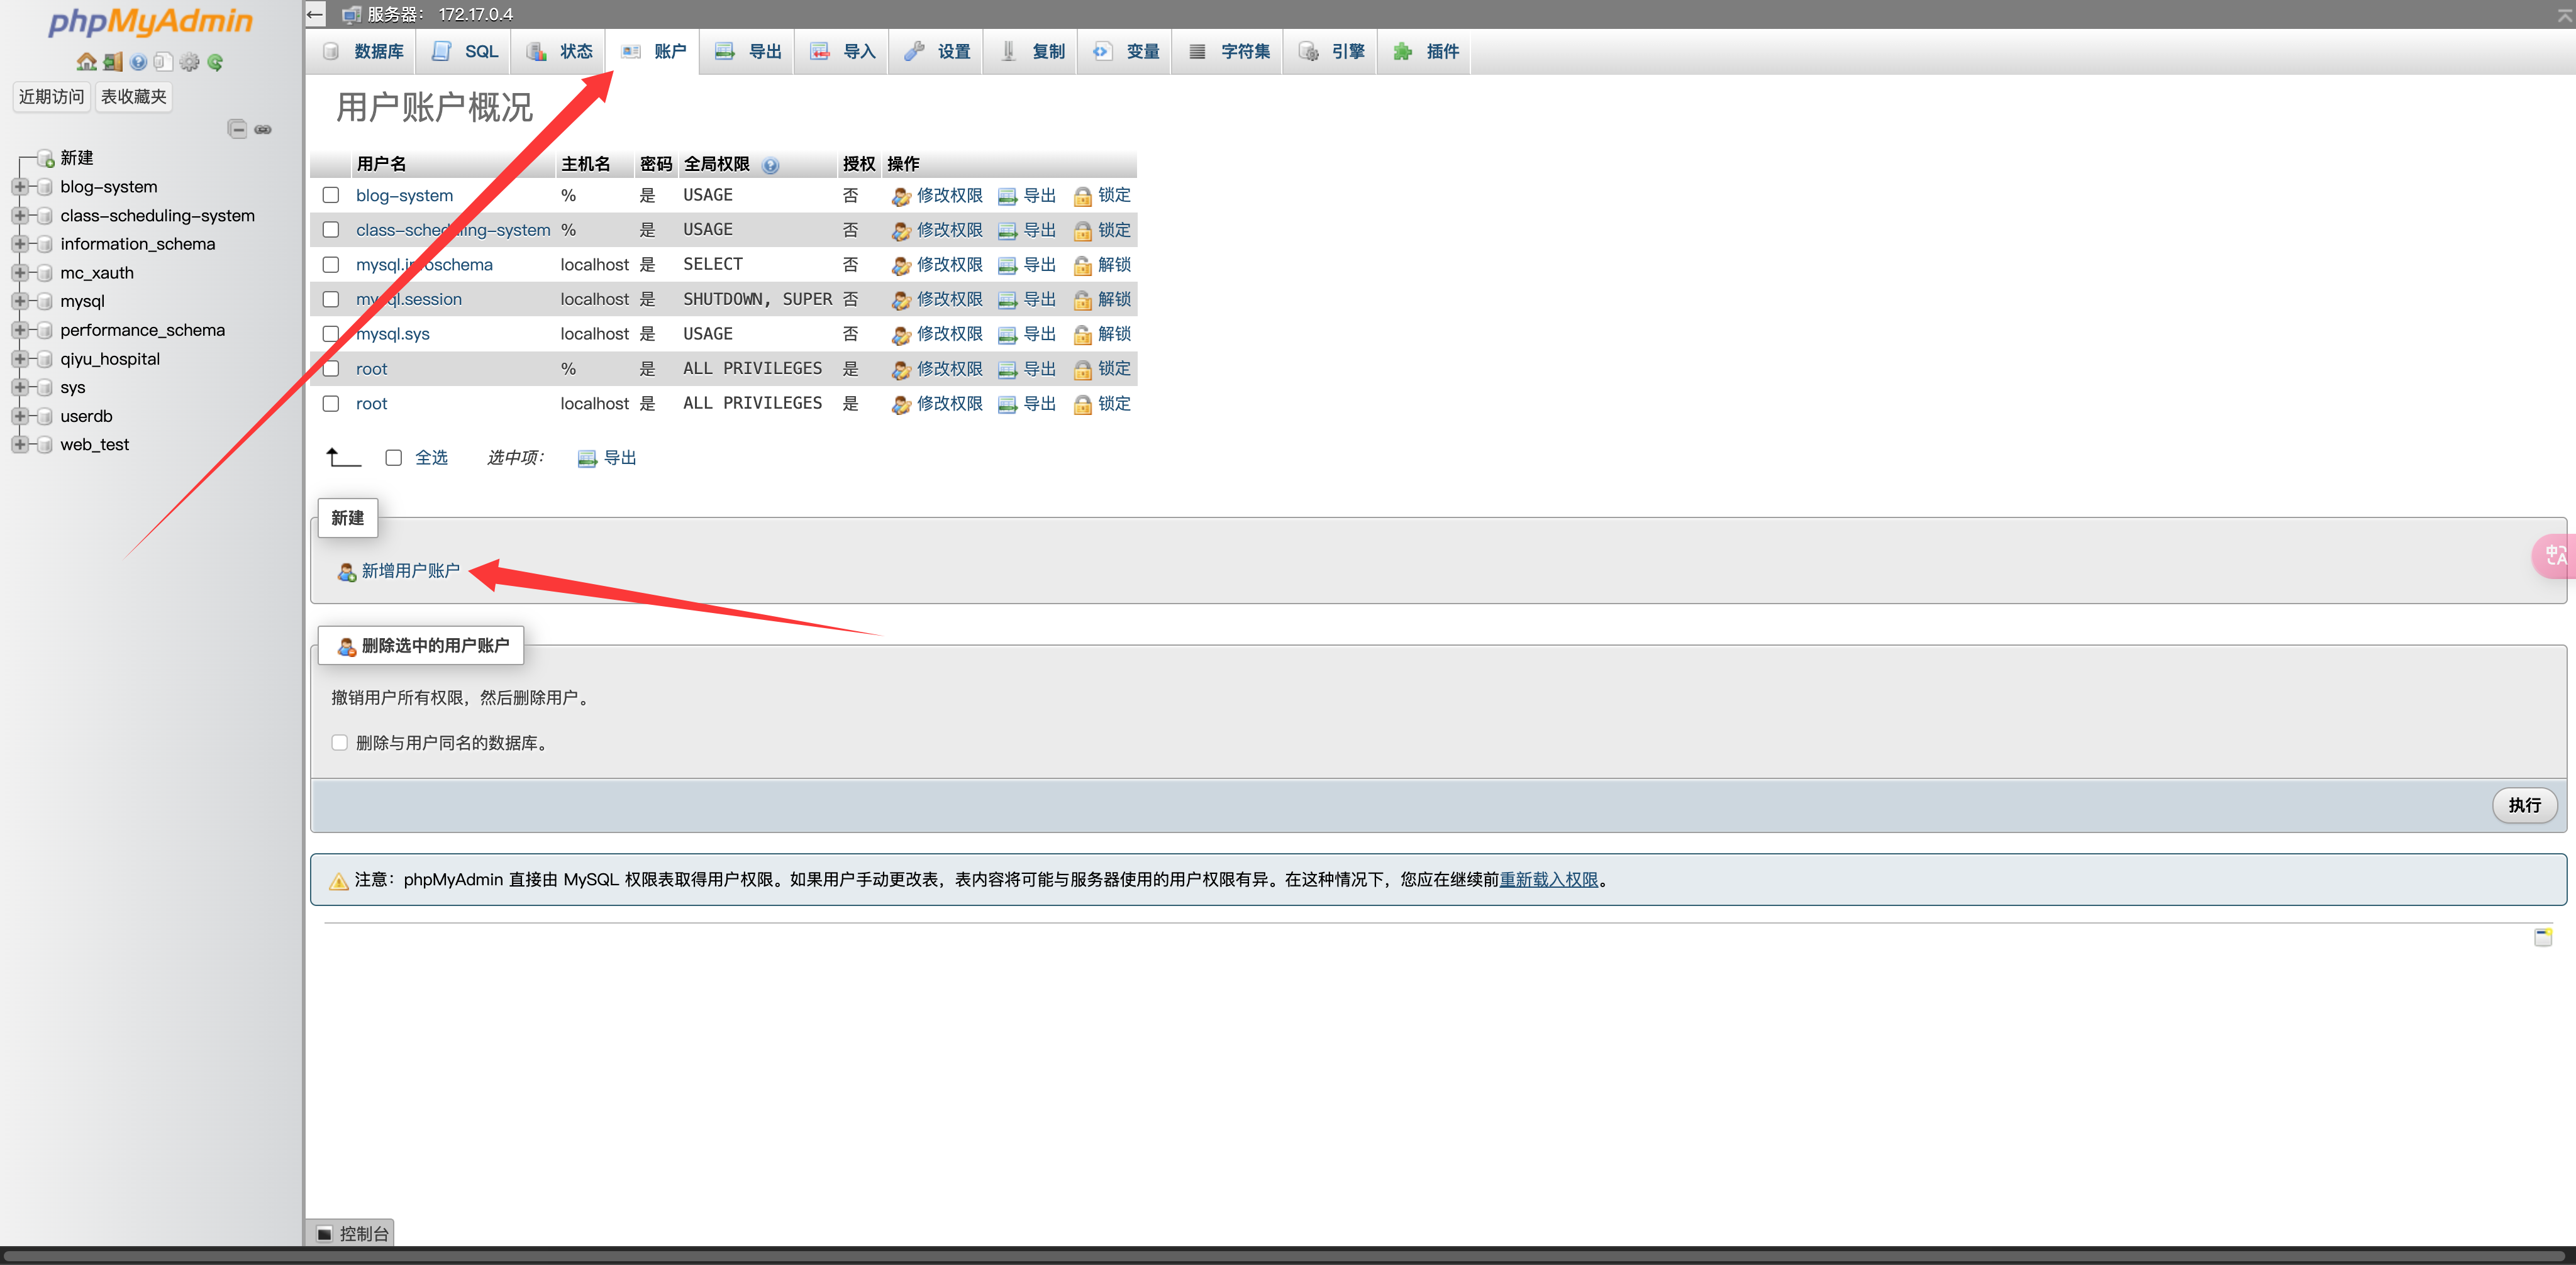Click the green reload navigation icon

[x=215, y=62]
